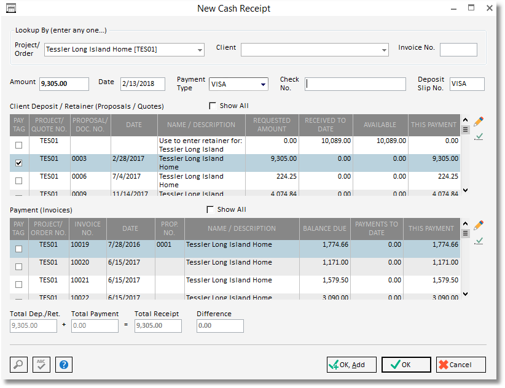Image resolution: width=505 pixels, height=388 pixels.
Task: Click invoices grid scroll up arrow
Action: click(466, 223)
